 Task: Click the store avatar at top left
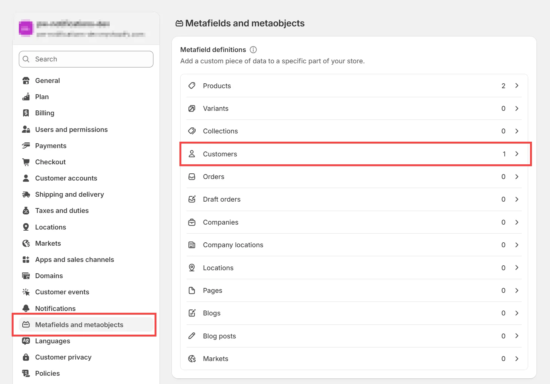pos(26,28)
